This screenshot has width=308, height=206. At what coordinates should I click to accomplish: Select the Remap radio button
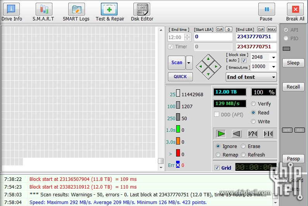(x=218, y=155)
